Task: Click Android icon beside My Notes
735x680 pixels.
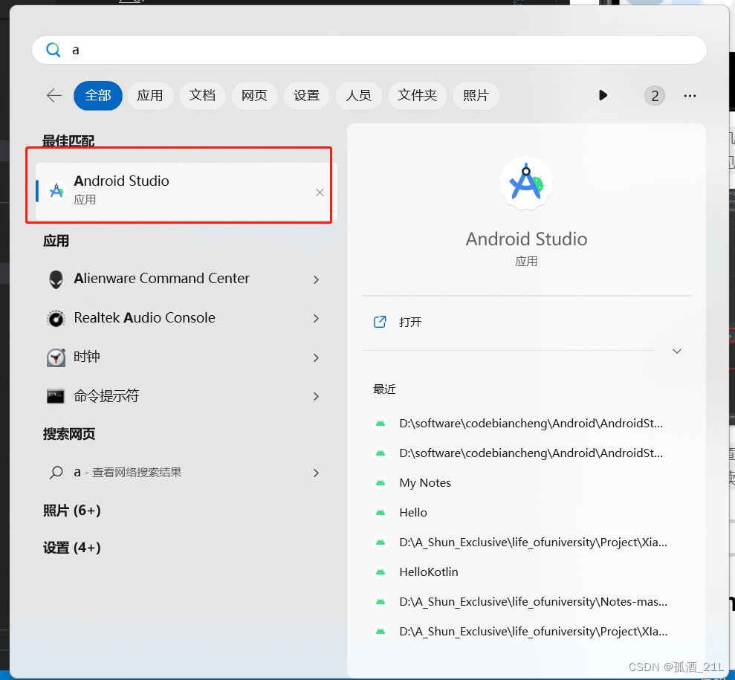Action: [381, 483]
